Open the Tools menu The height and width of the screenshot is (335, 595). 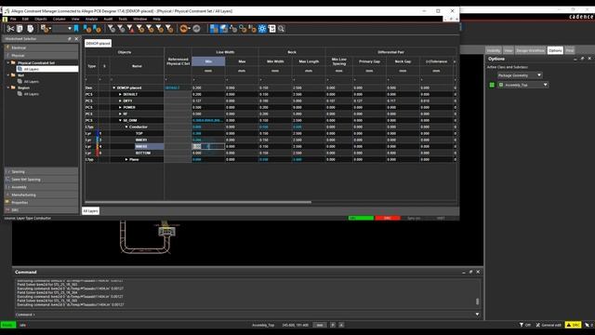click(123, 19)
